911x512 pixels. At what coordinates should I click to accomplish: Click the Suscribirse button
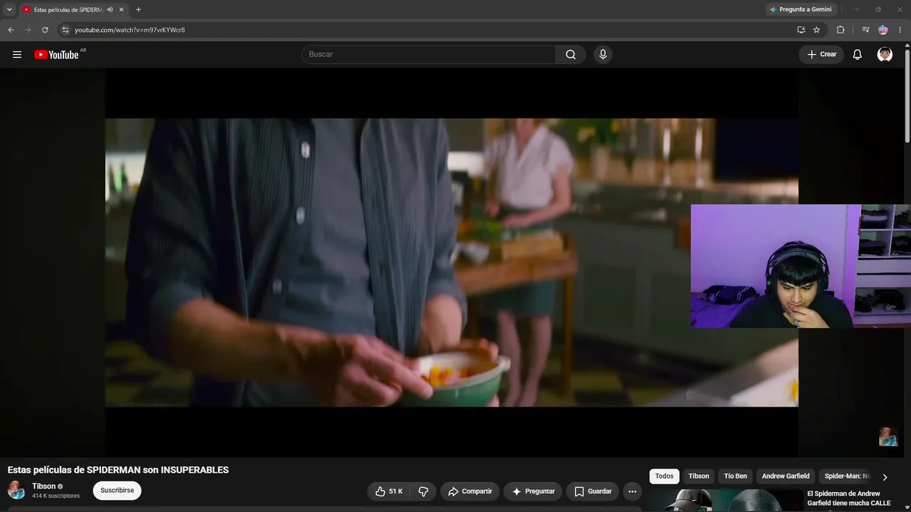[117, 491]
